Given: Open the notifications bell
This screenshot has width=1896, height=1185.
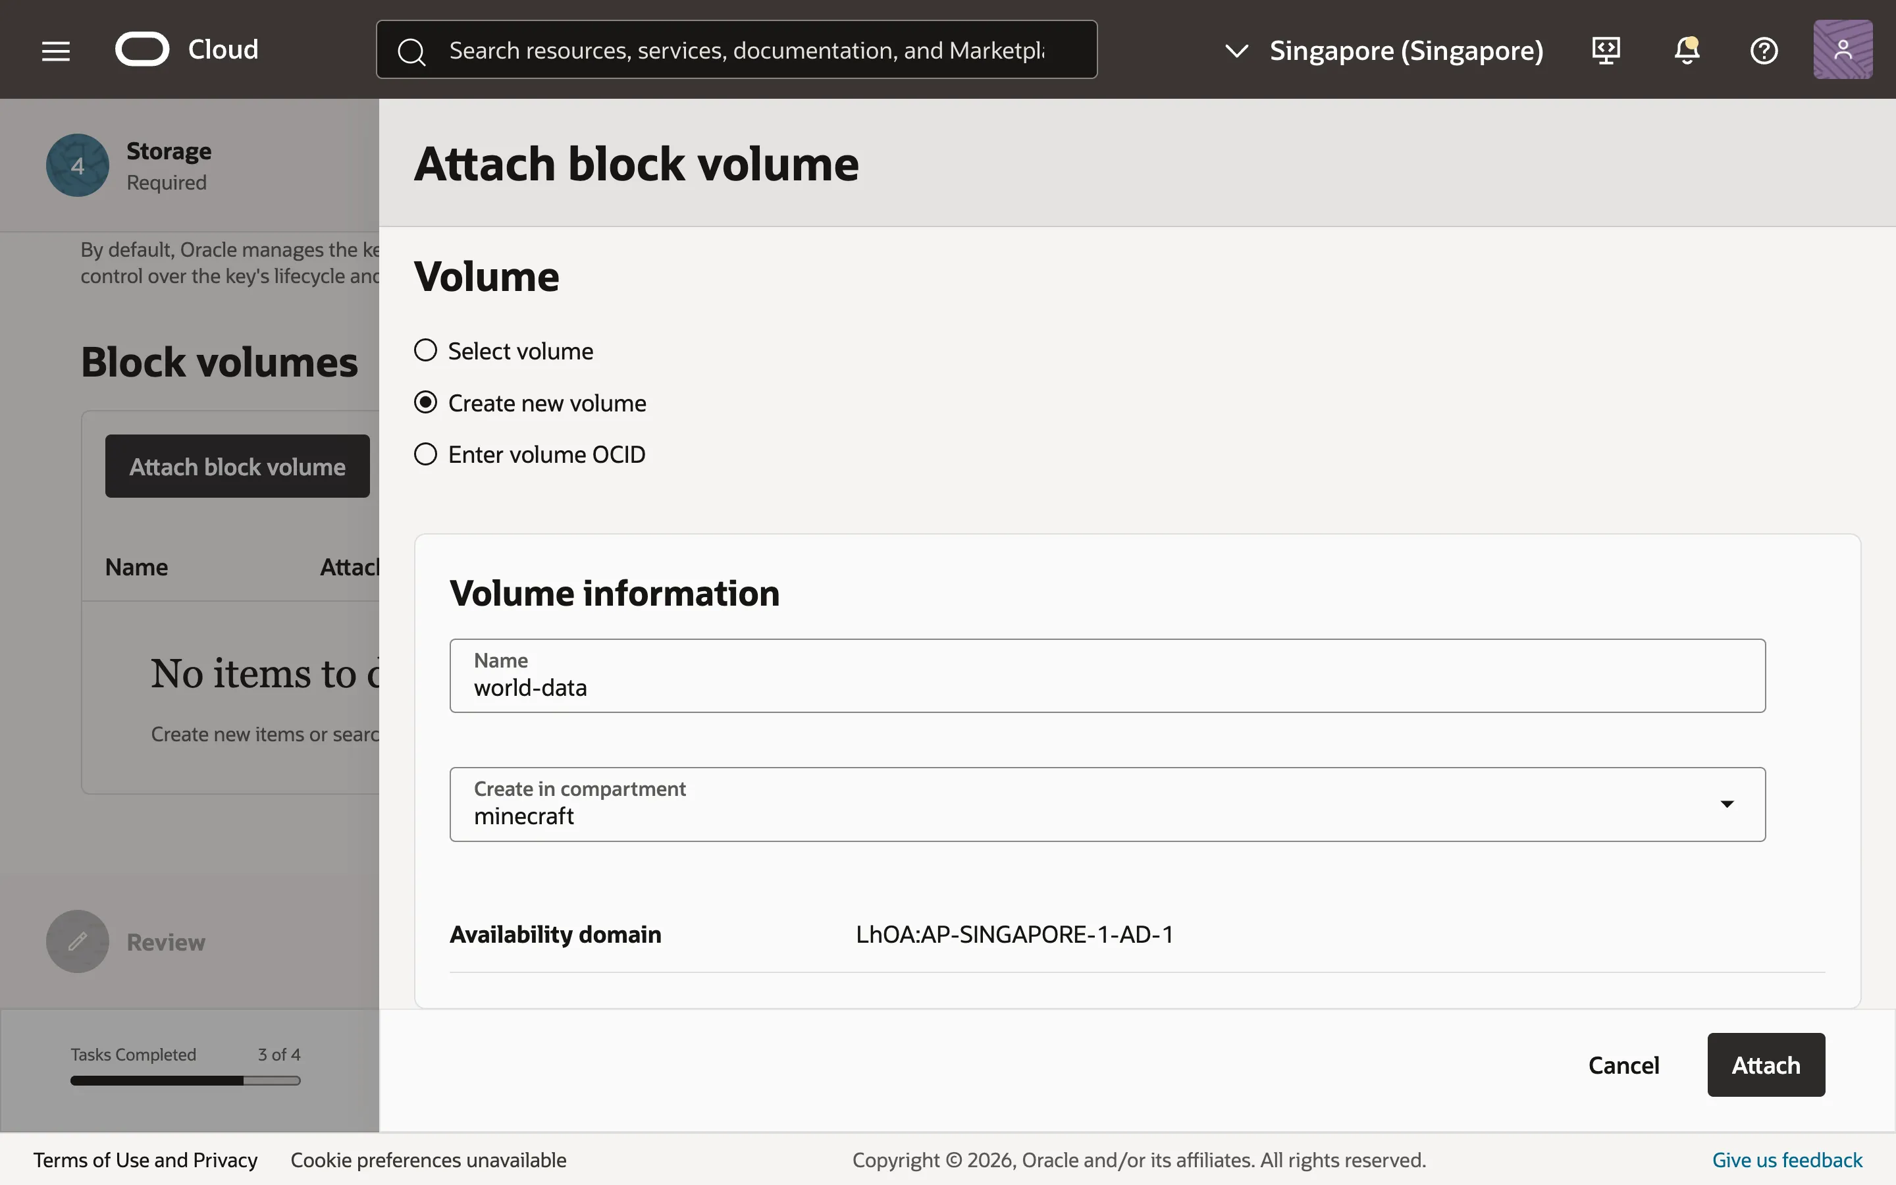Looking at the screenshot, I should (x=1686, y=50).
